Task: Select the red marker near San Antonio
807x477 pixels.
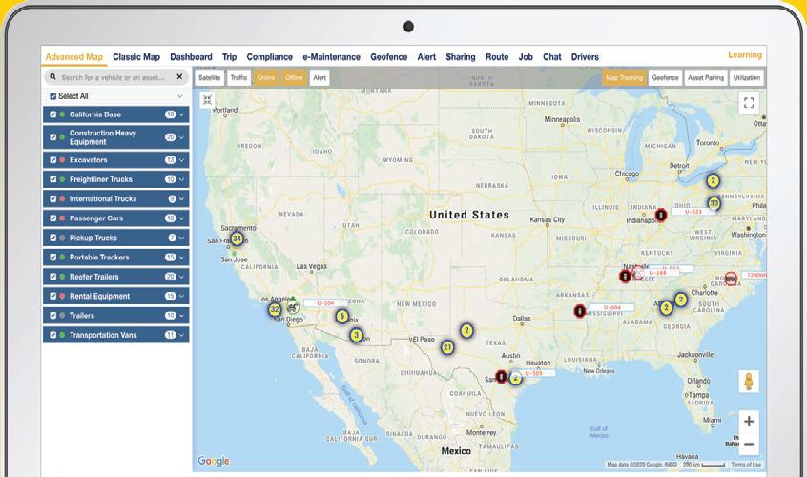Action: pos(502,376)
